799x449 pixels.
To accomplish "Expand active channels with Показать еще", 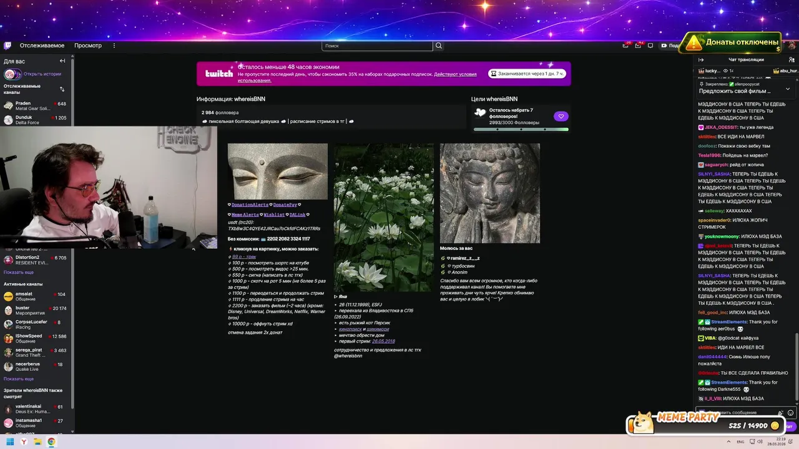I will [x=19, y=379].
